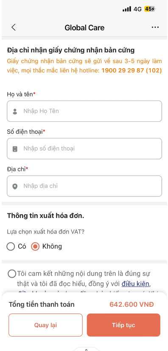This screenshot has height=351, width=168.
Task: Focus the 'Nhập số điện thoại' field
Action: [x=84, y=149]
